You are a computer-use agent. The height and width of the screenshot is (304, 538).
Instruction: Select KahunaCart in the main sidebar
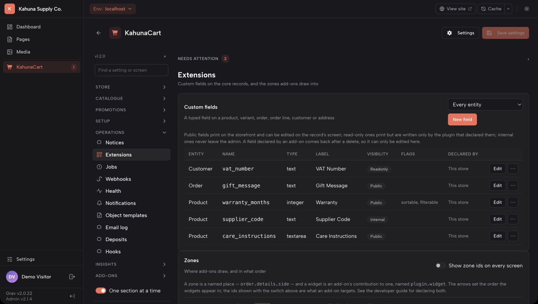tap(42, 67)
